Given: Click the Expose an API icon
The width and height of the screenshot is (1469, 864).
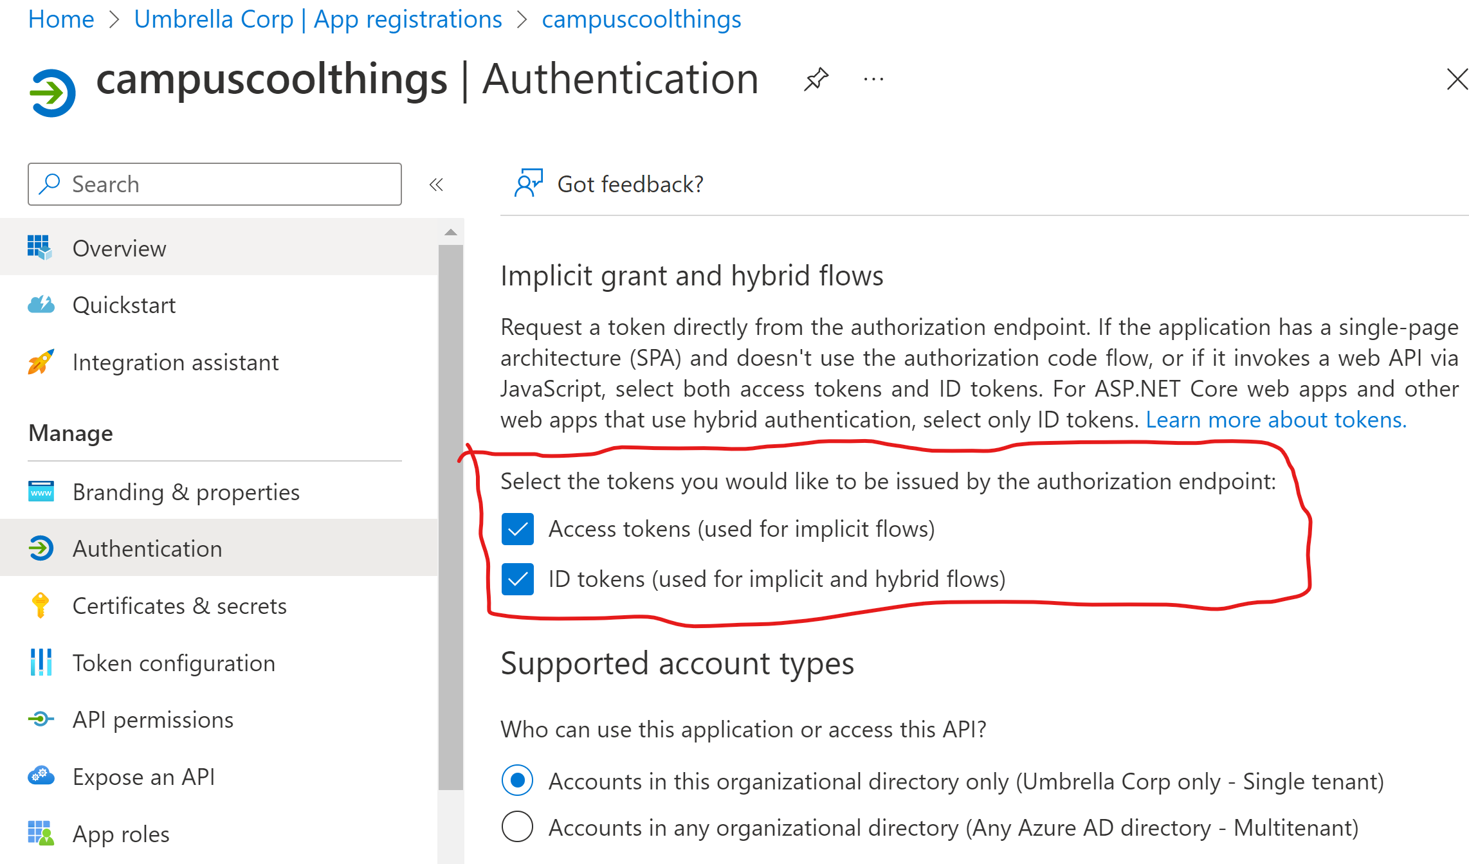Looking at the screenshot, I should click(x=41, y=776).
